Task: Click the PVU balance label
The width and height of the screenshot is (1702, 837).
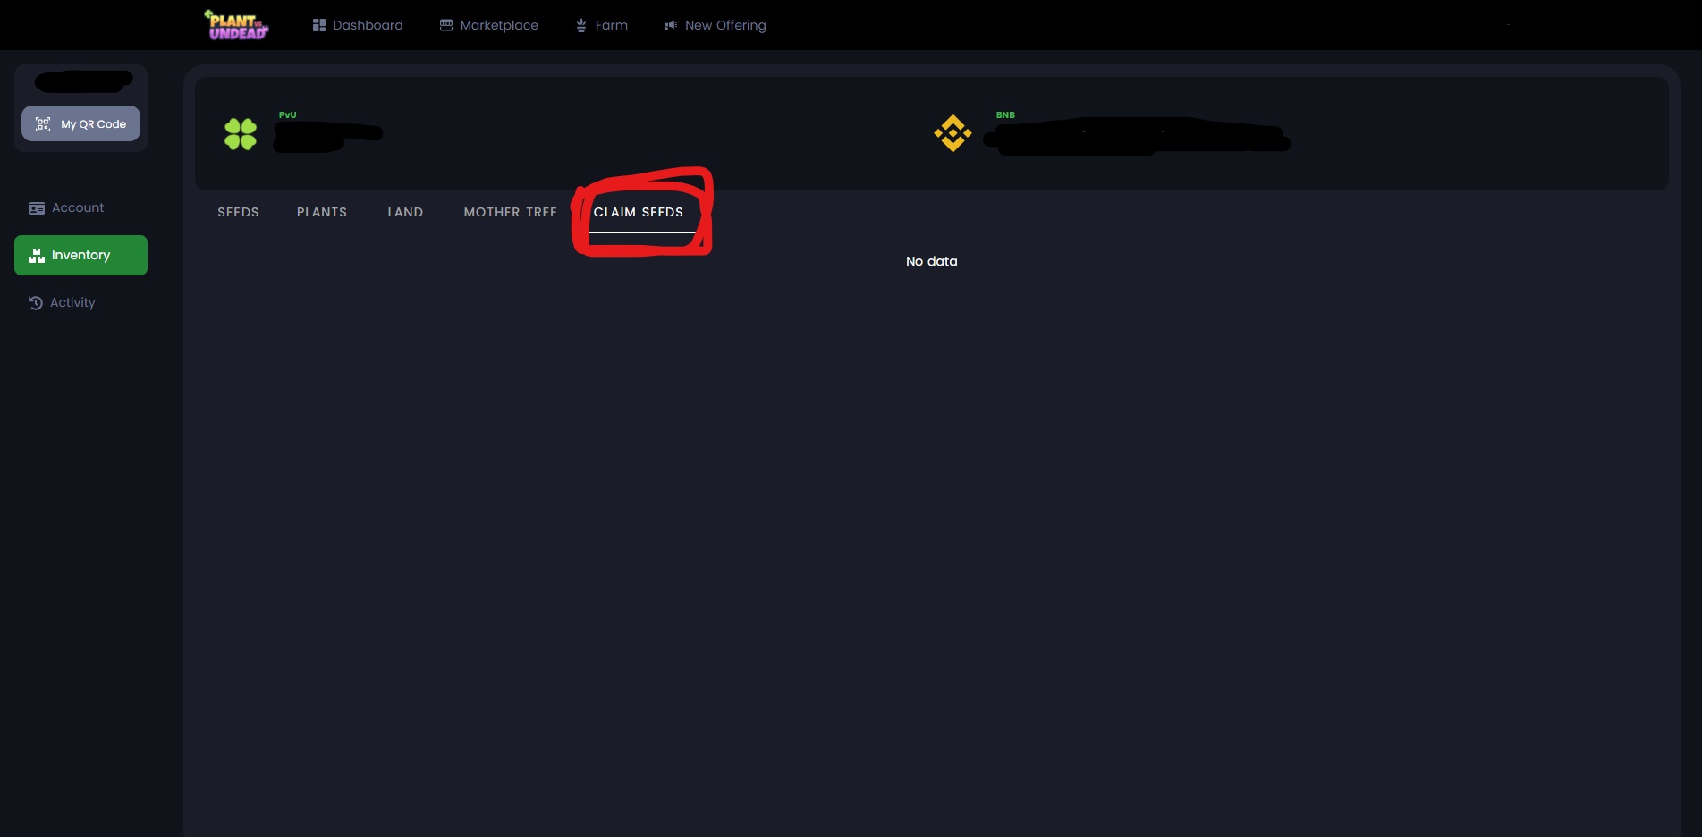Action: 287,114
